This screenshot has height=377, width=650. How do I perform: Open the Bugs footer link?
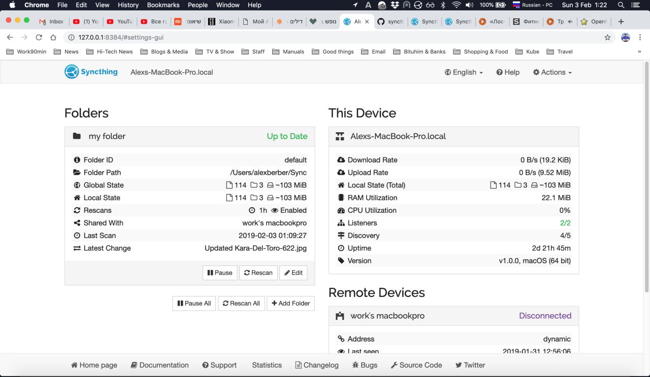(x=365, y=365)
